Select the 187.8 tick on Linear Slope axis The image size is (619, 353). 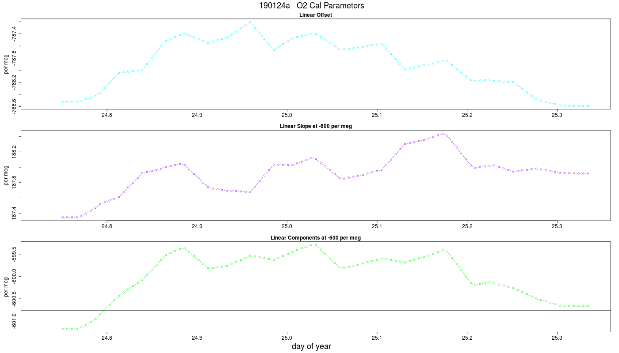pyautogui.click(x=15, y=183)
